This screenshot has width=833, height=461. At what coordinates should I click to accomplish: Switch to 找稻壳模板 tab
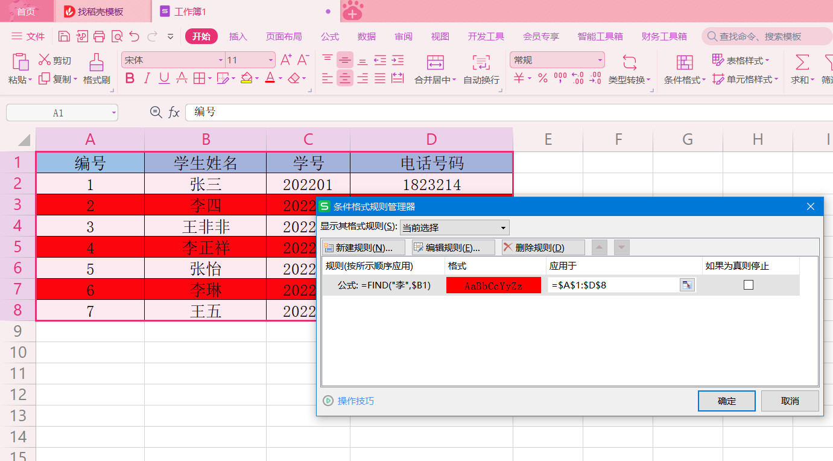tap(103, 11)
